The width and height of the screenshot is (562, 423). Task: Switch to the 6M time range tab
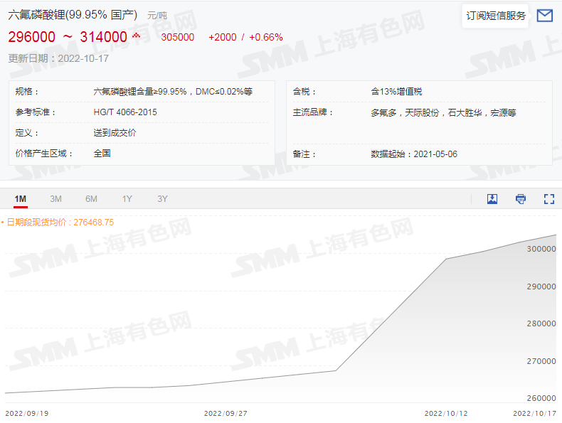[91, 199]
